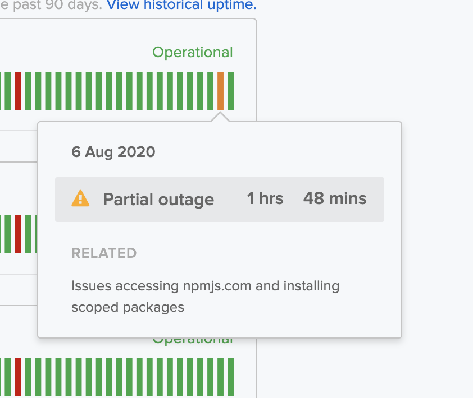The width and height of the screenshot is (473, 398).
Task: Select the orange uptime bar for 6 Aug
Action: [221, 89]
